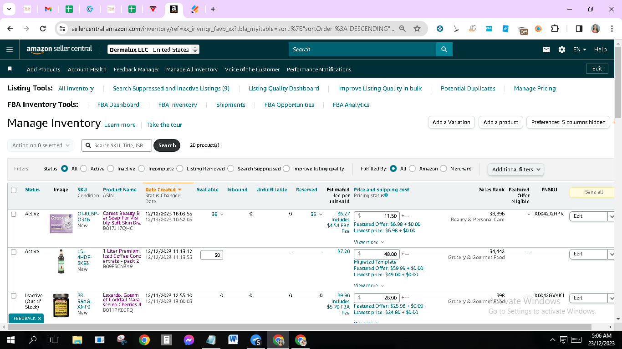Open the Listing Quality Dashboard link
The height and width of the screenshot is (349, 622).
pos(284,89)
